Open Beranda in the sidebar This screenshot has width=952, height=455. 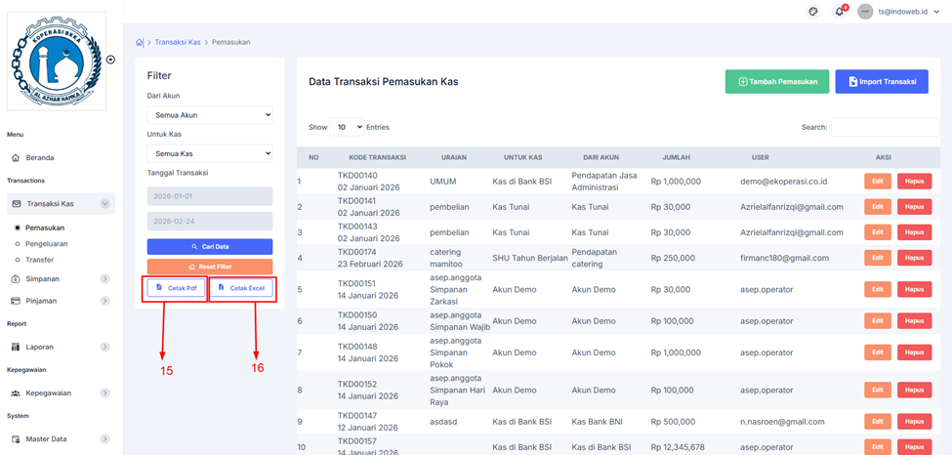[40, 157]
